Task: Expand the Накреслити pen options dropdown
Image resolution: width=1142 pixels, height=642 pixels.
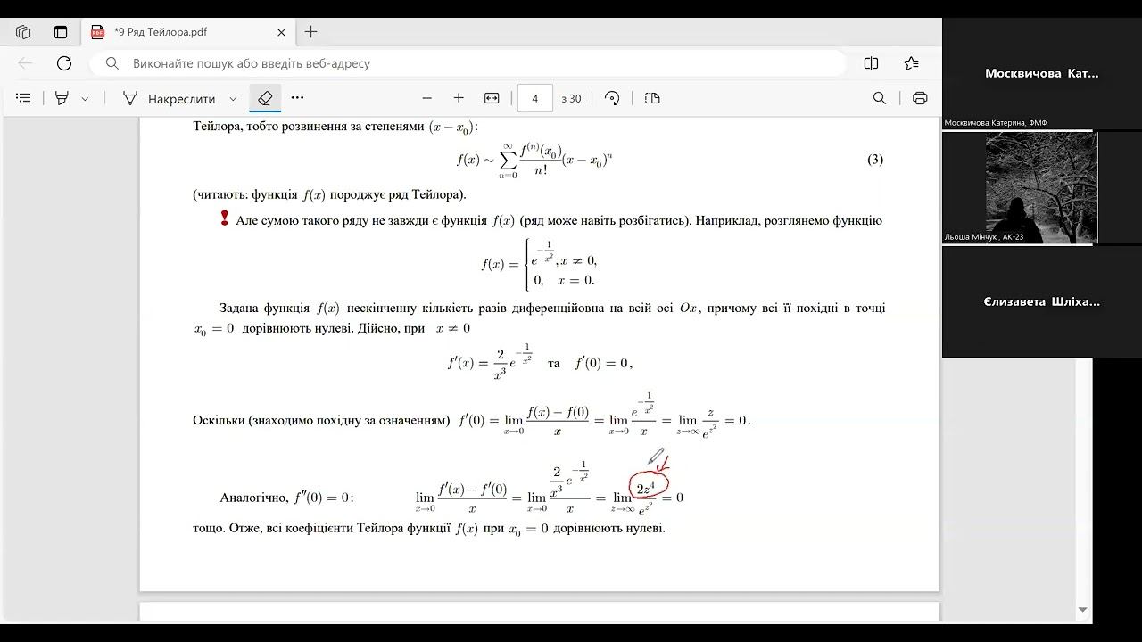Action: coord(233,99)
